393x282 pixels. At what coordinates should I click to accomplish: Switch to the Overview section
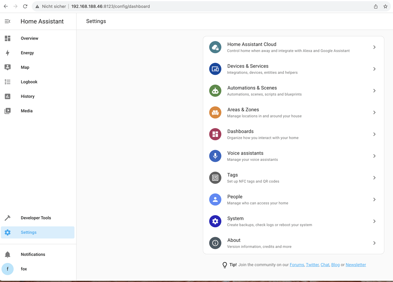point(29,38)
